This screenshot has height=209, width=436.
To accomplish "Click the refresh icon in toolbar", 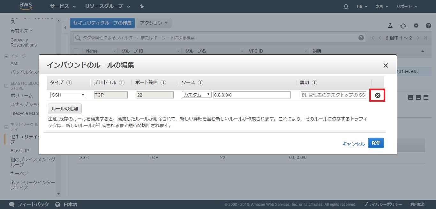I will (x=403, y=26).
